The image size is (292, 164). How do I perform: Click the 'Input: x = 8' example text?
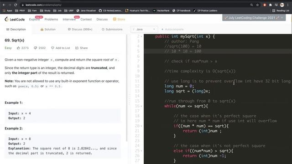click(x=20, y=138)
